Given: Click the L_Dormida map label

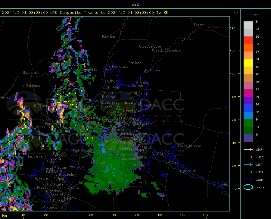Looking at the screenshot, I should click(188, 171).
